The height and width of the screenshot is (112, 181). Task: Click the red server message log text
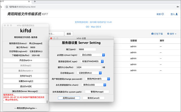(24, 97)
